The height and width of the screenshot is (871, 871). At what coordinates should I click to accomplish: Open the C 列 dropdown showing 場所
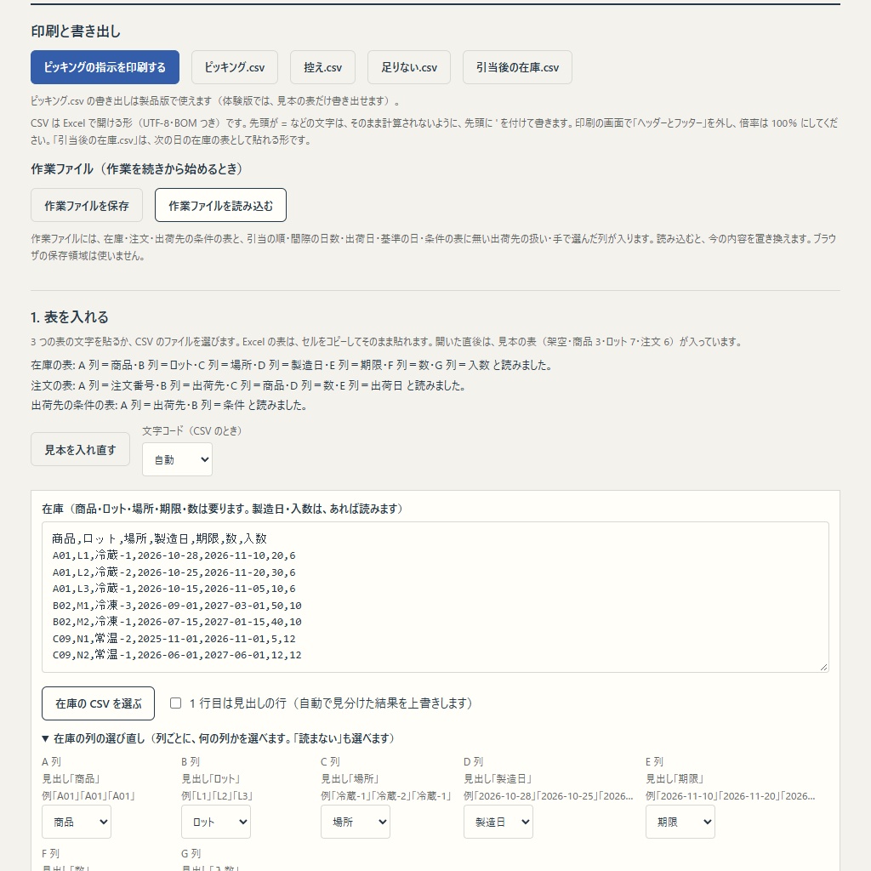coord(355,822)
